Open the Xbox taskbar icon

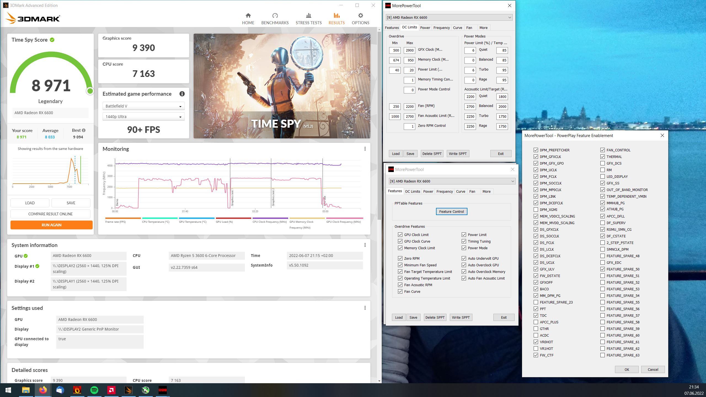pos(146,390)
